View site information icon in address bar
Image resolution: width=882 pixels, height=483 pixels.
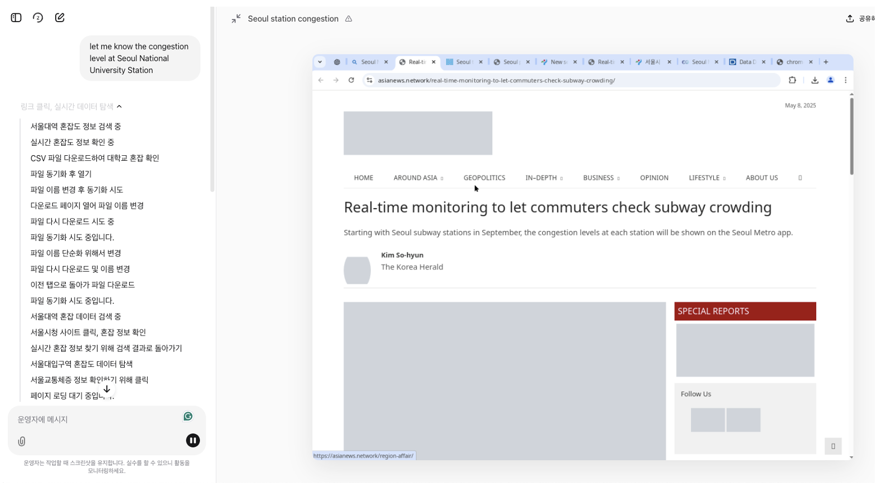(369, 80)
